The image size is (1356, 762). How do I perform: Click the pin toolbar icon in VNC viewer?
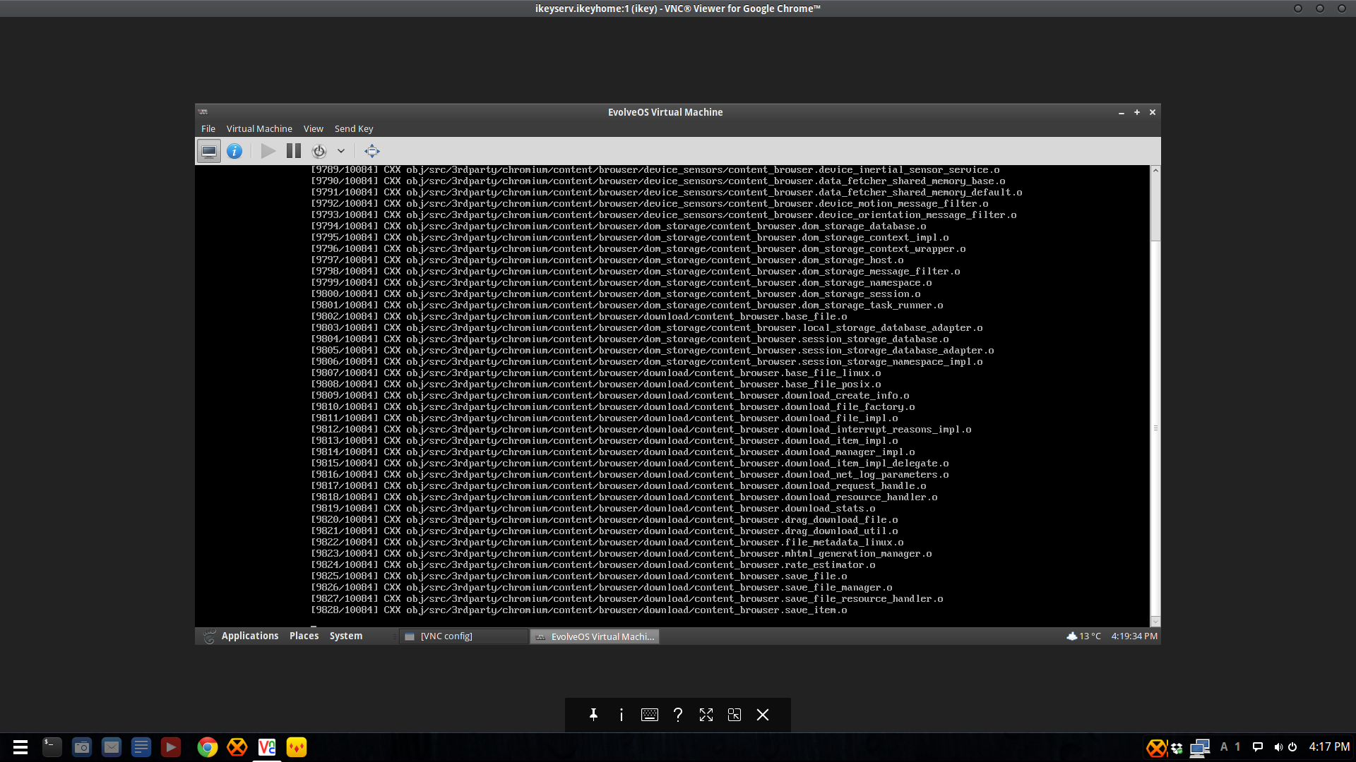coord(593,715)
